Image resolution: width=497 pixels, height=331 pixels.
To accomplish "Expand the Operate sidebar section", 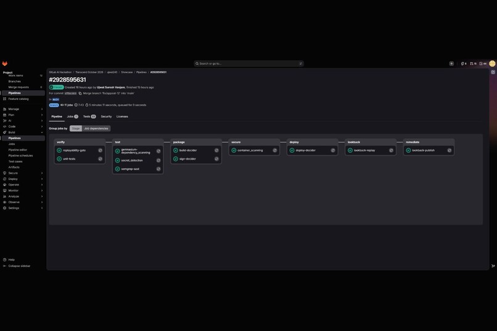I will (22, 185).
